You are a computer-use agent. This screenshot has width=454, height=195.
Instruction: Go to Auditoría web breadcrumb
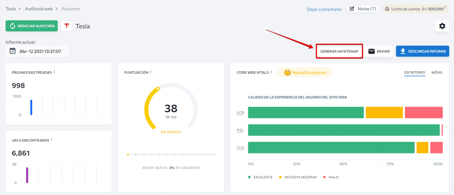39,9
